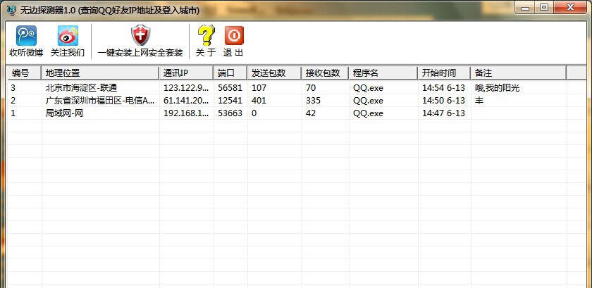Click IP cell 61.141.20...
This screenshot has height=288, width=592.
(186, 101)
